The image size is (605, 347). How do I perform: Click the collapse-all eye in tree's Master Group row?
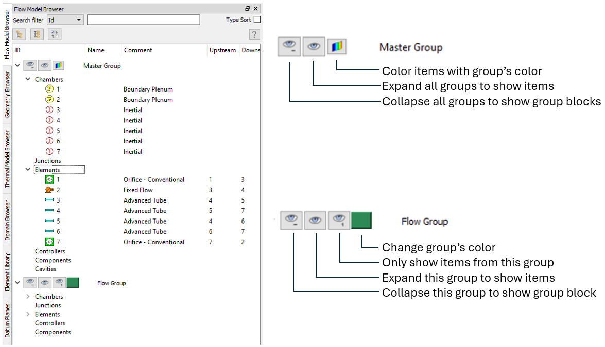point(31,65)
